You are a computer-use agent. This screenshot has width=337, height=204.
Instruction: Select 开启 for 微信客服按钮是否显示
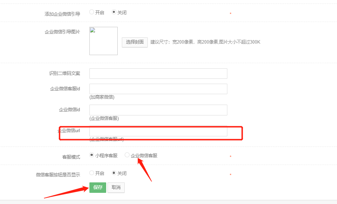tap(92, 173)
